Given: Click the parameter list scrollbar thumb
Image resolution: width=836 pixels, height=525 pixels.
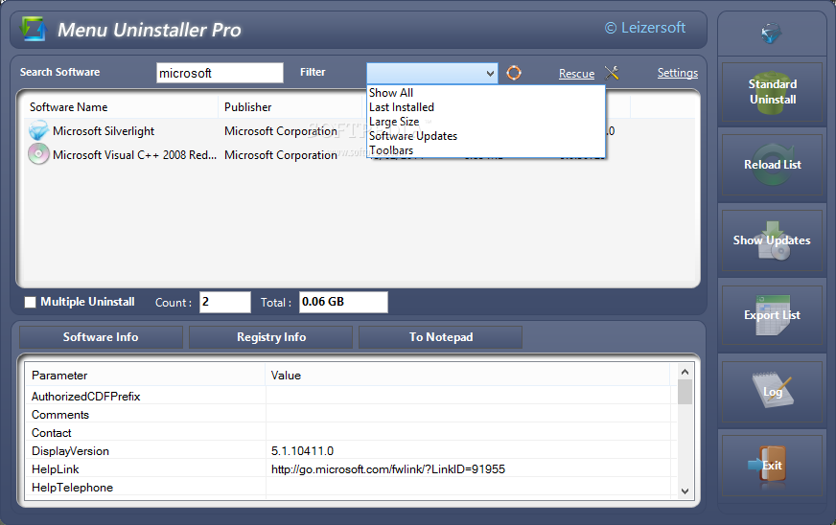Looking at the screenshot, I should (x=685, y=392).
